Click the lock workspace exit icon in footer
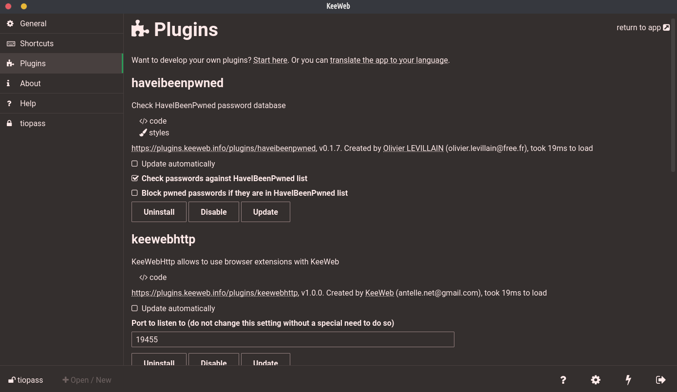This screenshot has width=677, height=392. pyautogui.click(x=661, y=380)
